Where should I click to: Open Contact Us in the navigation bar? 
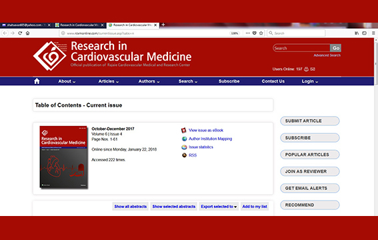point(273,81)
